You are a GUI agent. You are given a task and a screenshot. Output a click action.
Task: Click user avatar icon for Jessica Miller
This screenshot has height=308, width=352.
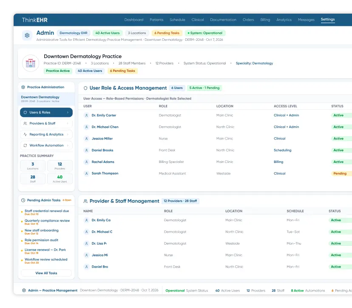[86, 139]
